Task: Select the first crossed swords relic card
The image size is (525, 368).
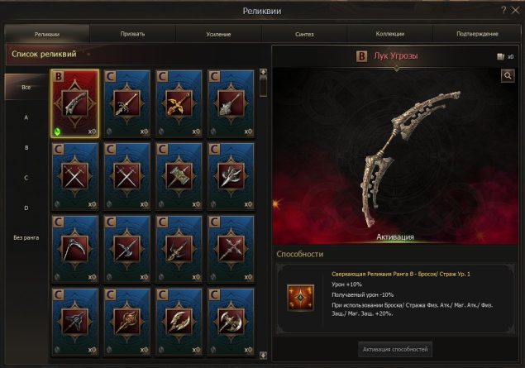Action: pyautogui.click(x=75, y=176)
